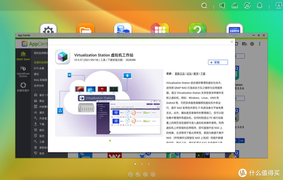This screenshot has width=283, height=180.
Task: Click App Center refresh icon
Action: coord(237,44)
